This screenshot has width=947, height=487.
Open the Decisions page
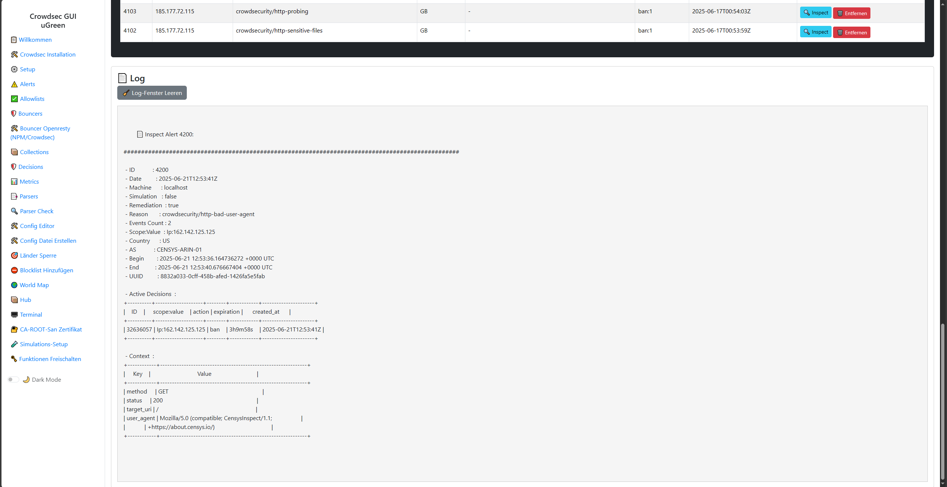31,167
